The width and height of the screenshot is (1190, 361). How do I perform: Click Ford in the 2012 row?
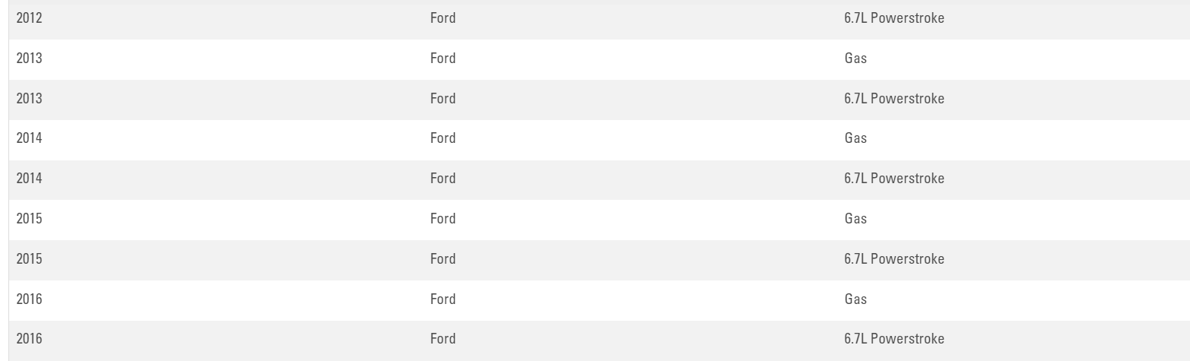(443, 18)
